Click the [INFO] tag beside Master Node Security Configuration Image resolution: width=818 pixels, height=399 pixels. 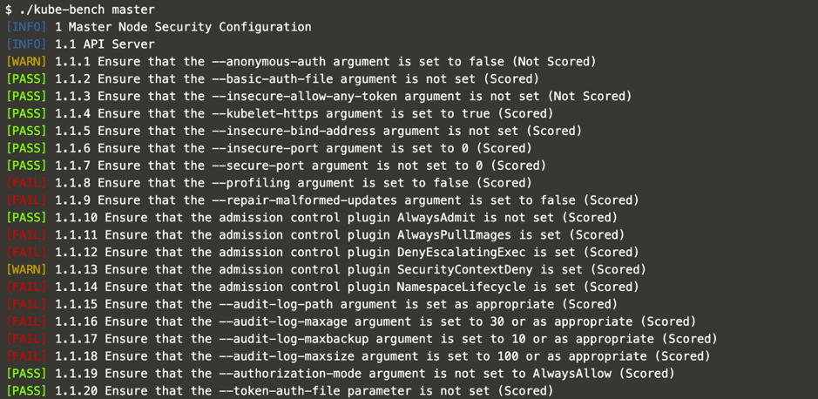click(x=26, y=27)
